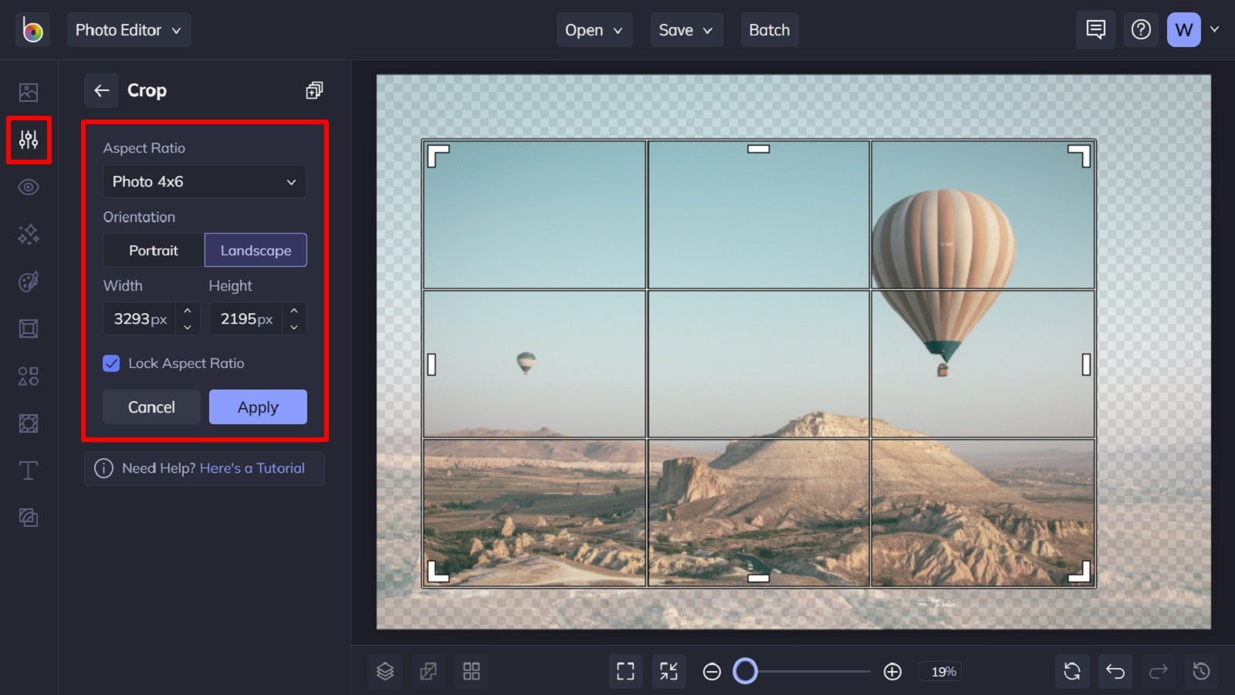Apply the crop settings
This screenshot has width=1235, height=695.
click(x=258, y=407)
